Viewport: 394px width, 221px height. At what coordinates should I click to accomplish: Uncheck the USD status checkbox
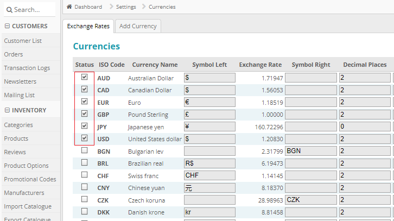point(85,138)
